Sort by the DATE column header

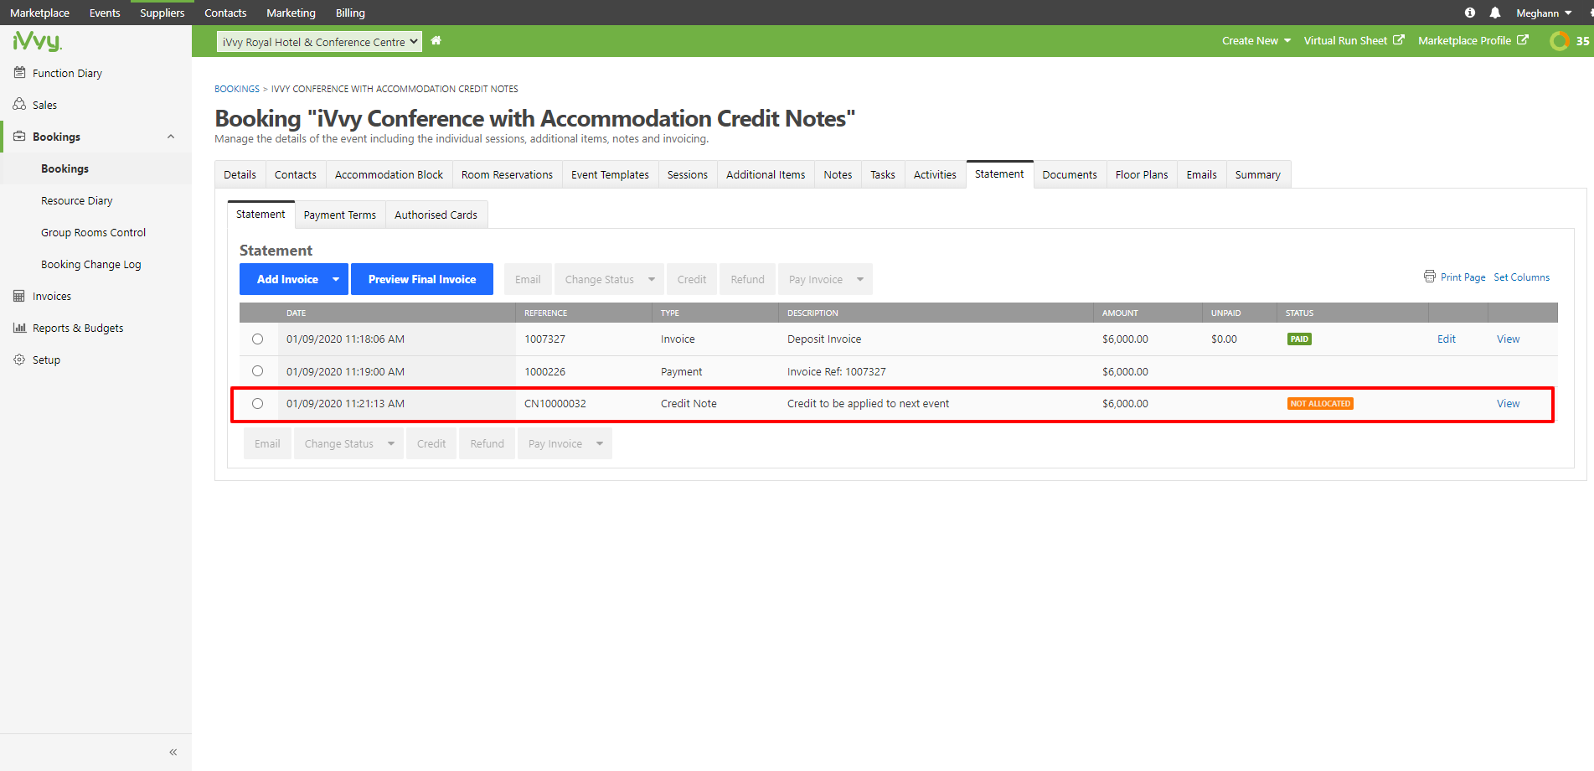click(297, 313)
